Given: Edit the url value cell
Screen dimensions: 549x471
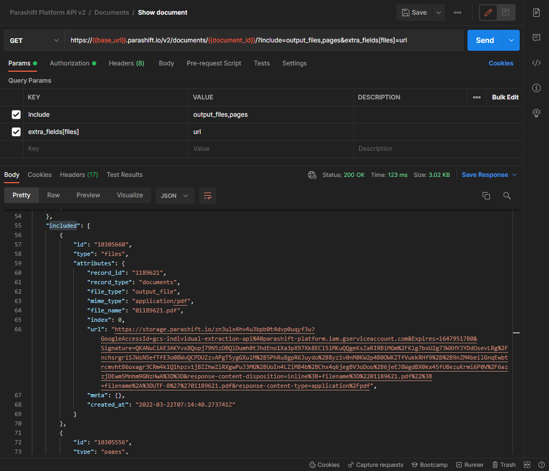Looking at the screenshot, I should [x=271, y=132].
